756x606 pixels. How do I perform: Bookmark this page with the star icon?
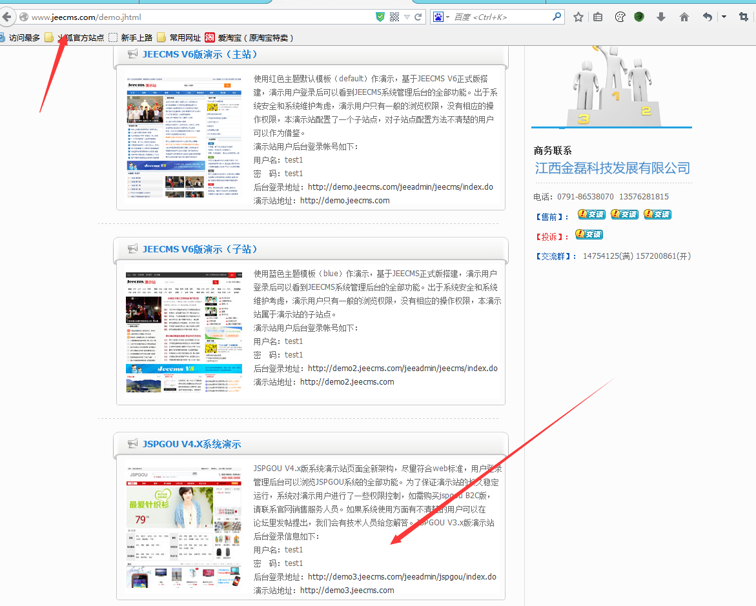coord(578,17)
